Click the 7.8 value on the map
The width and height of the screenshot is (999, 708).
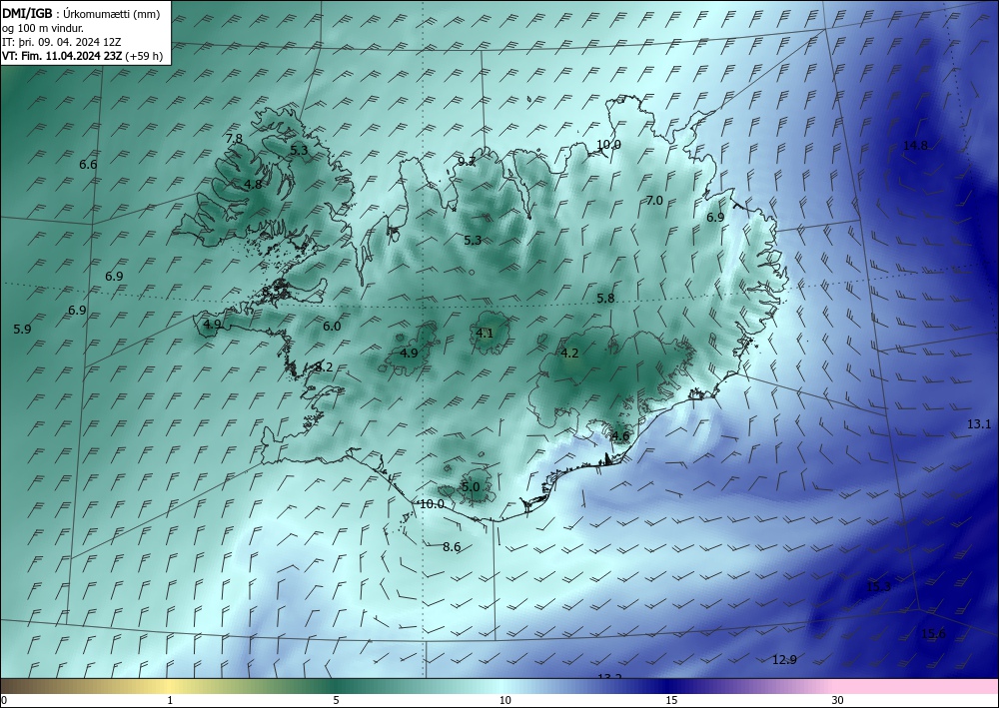coord(234,138)
